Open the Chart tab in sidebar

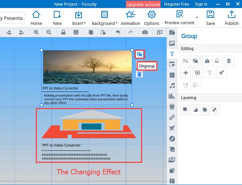click(172, 96)
